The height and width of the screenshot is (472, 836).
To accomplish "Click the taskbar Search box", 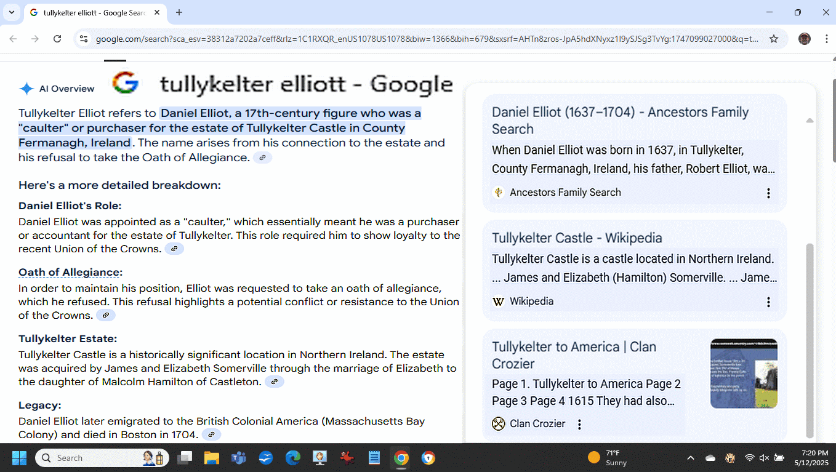I will click(102, 458).
